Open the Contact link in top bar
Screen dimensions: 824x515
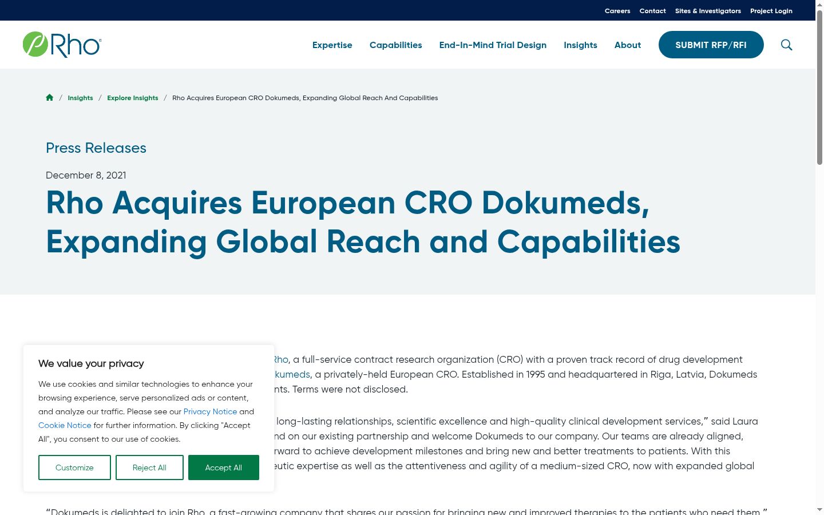click(653, 11)
